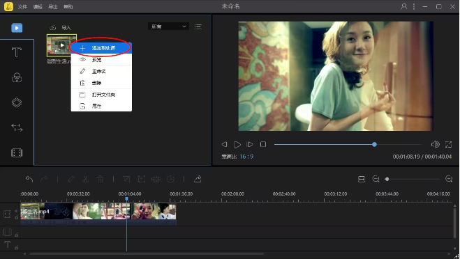Change the 16:9 aspect ratio setting

pyautogui.click(x=246, y=157)
